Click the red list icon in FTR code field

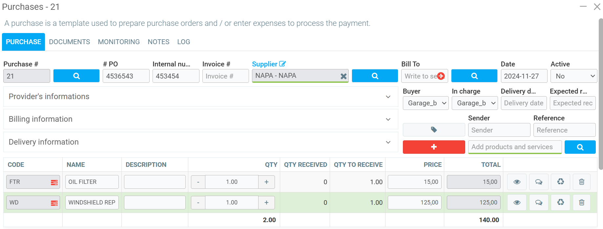tap(54, 183)
